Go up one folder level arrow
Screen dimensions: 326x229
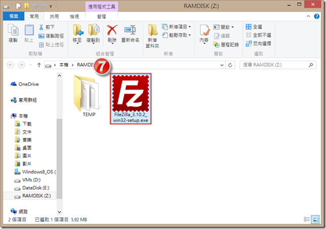coord(39,65)
